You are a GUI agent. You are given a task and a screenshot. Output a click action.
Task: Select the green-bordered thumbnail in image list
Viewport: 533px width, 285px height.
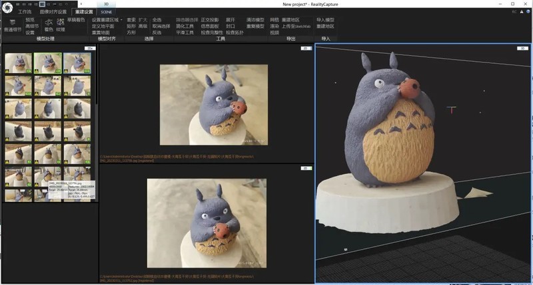point(48,63)
